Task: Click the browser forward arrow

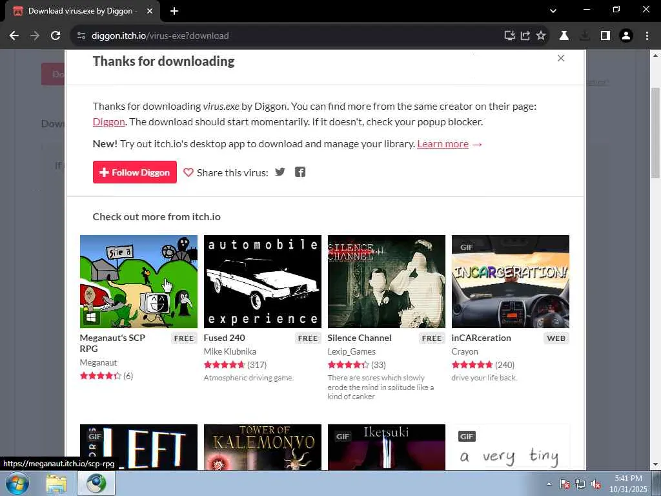Action: pyautogui.click(x=35, y=36)
